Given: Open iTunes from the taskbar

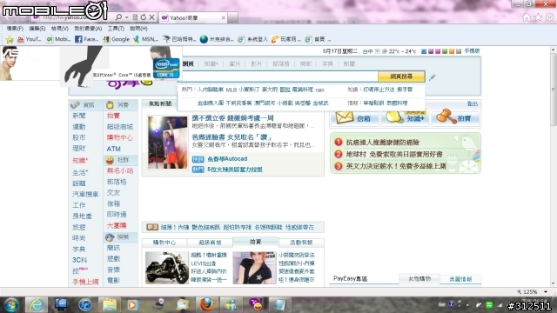Looking at the screenshot, I should tap(85, 304).
